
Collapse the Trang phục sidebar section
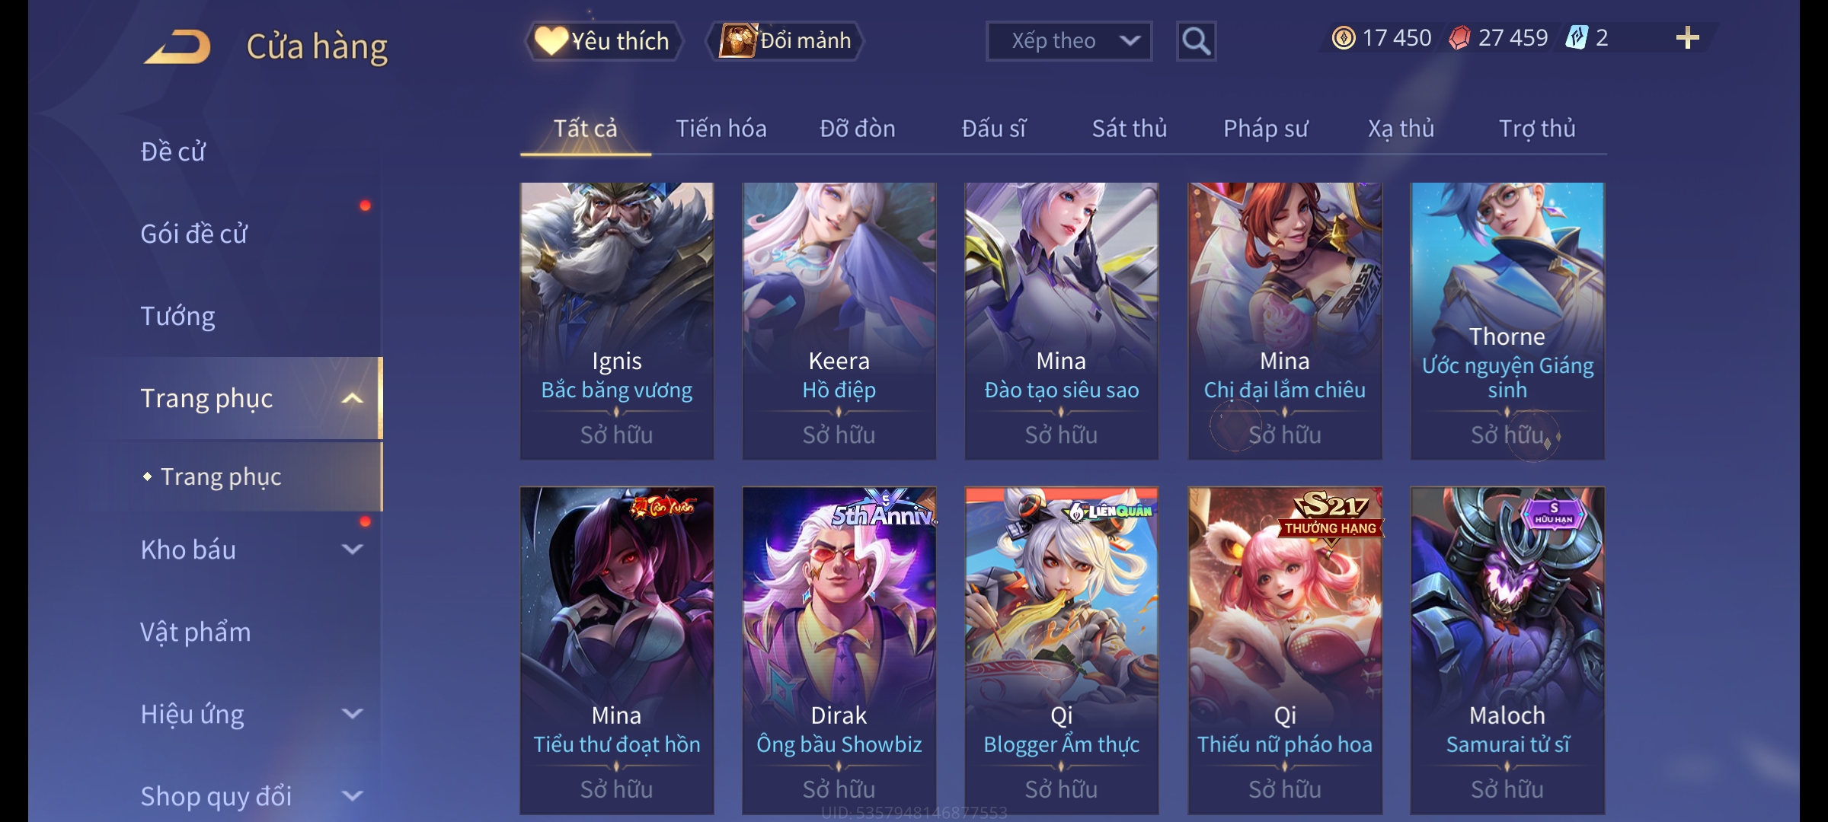coord(352,398)
